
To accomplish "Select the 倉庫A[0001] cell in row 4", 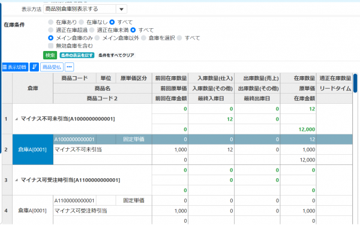I will (33, 211).
